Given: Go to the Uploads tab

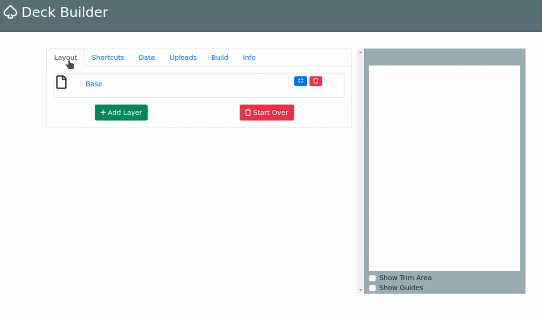Looking at the screenshot, I should tap(183, 58).
